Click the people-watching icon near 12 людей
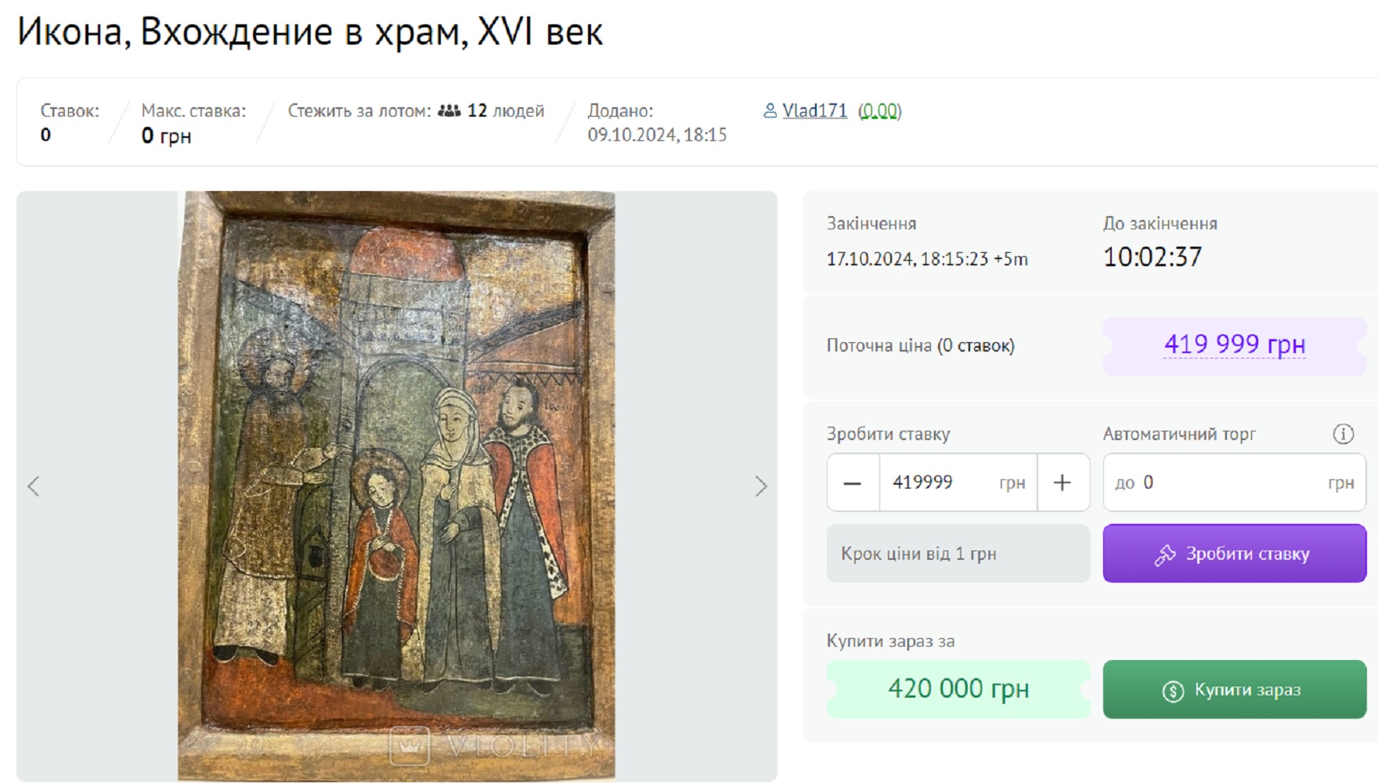1378x783 pixels. point(449,111)
